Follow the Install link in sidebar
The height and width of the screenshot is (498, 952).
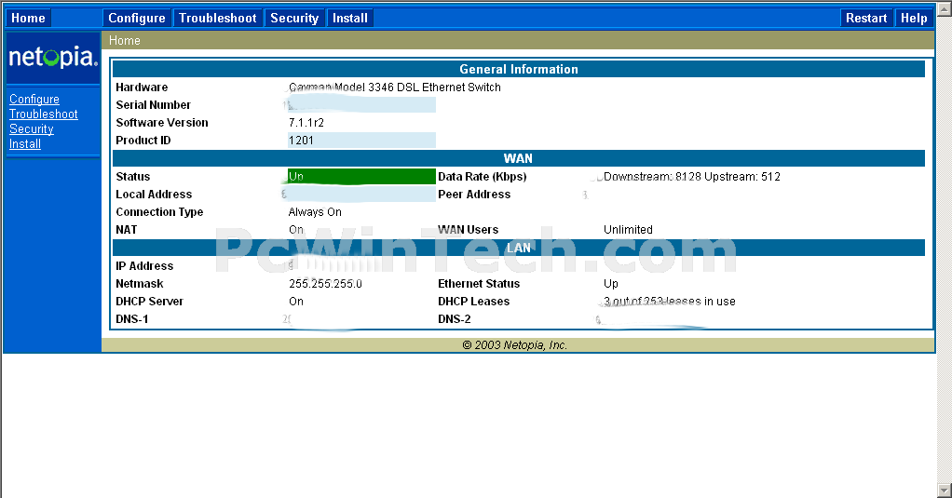pyautogui.click(x=25, y=143)
